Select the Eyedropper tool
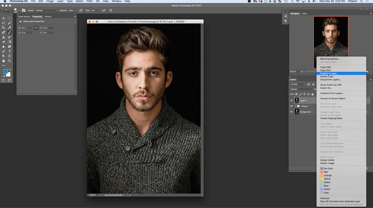 tap(10, 28)
